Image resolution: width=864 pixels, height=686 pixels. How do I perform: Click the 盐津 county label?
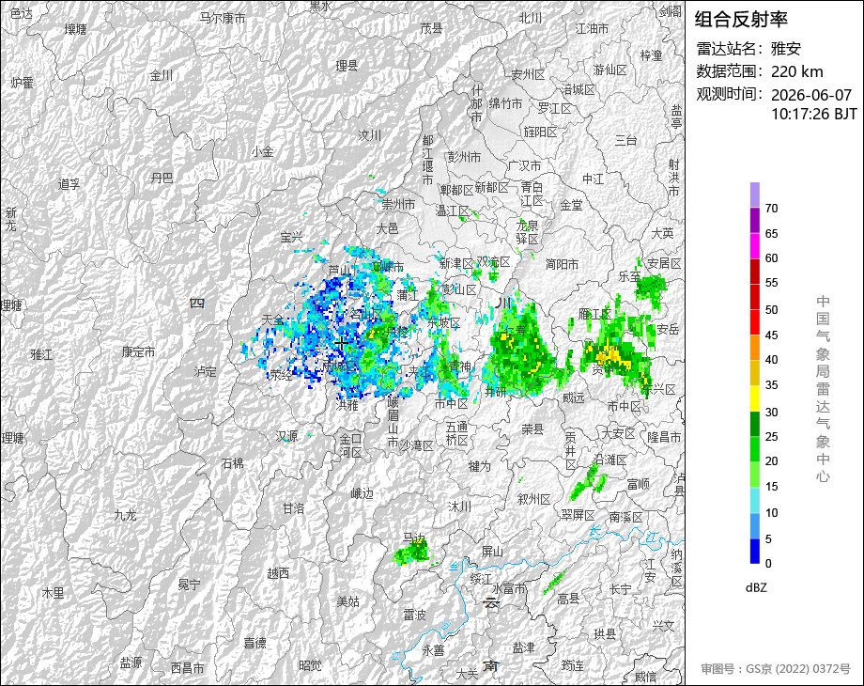[523, 648]
